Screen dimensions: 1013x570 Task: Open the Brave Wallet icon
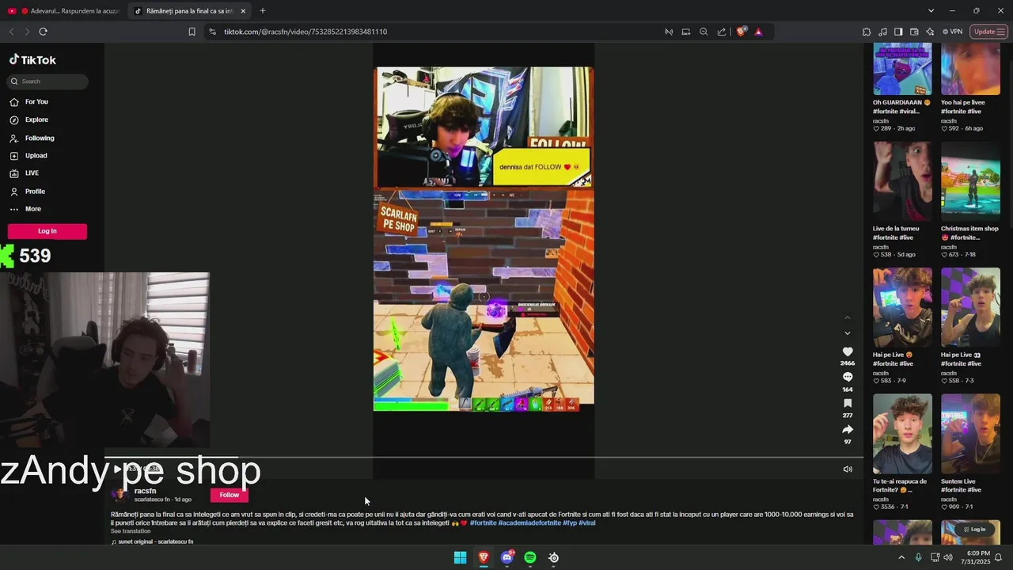(914, 32)
